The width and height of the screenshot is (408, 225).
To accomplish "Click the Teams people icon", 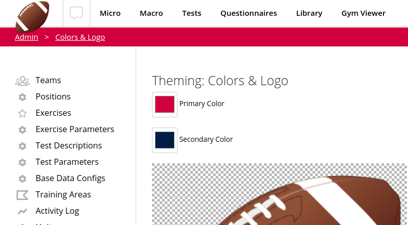I will (x=22, y=81).
